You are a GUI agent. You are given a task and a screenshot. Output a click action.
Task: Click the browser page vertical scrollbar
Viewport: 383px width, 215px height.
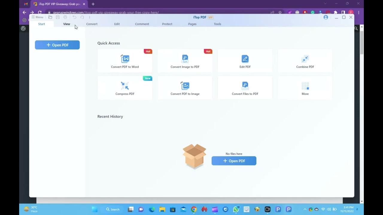point(362,42)
